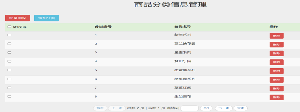Click the 商品分类信息管理 page title
Screen dimensions: 300x112
pyautogui.click(x=171, y=4)
